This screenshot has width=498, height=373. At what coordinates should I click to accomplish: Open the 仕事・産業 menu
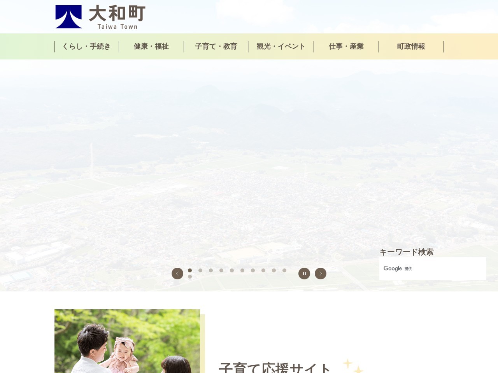[x=346, y=46]
